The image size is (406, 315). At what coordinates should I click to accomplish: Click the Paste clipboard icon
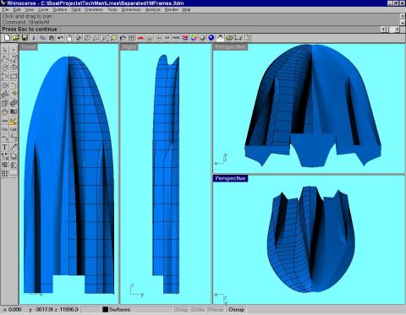pos(52,38)
